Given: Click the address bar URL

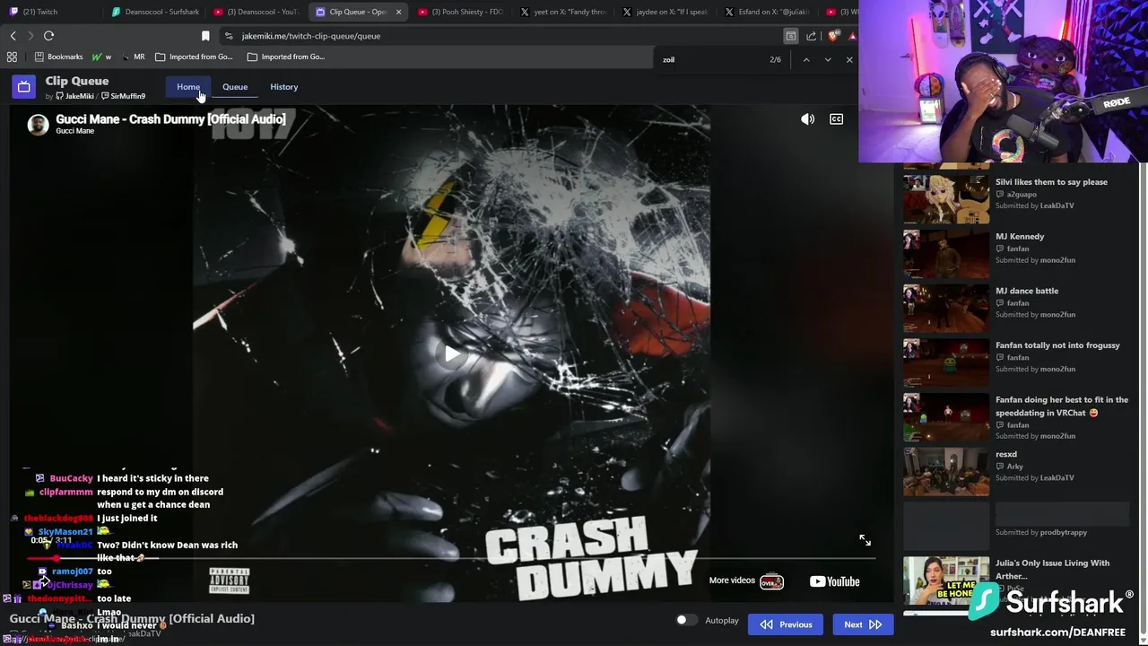Looking at the screenshot, I should point(310,36).
